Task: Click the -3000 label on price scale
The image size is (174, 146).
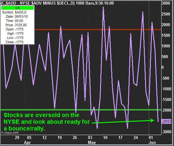Action: pos(166,132)
